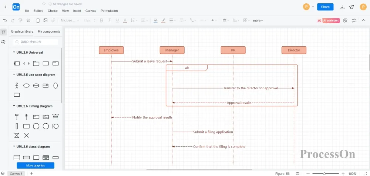Collapse UML2.5 Timing Diagram section

point(14,106)
